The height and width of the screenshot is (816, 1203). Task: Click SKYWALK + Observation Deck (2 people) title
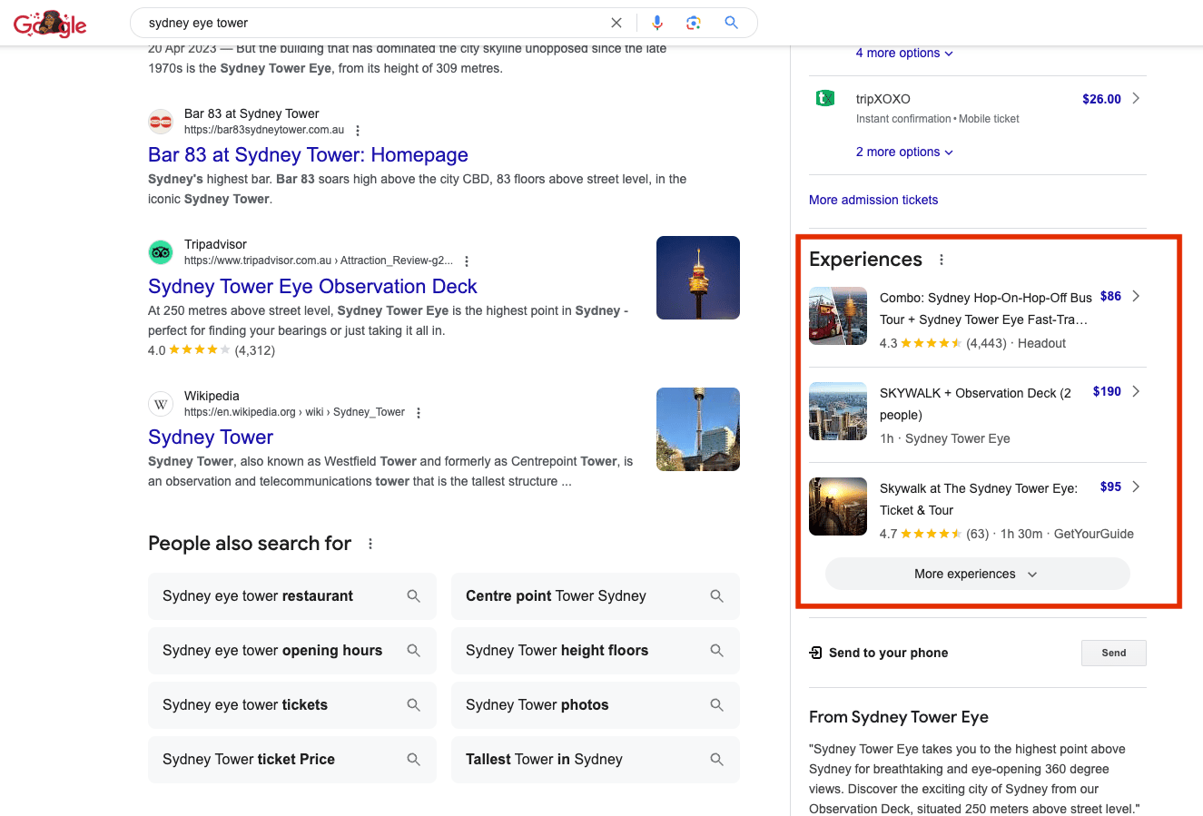pyautogui.click(x=976, y=404)
